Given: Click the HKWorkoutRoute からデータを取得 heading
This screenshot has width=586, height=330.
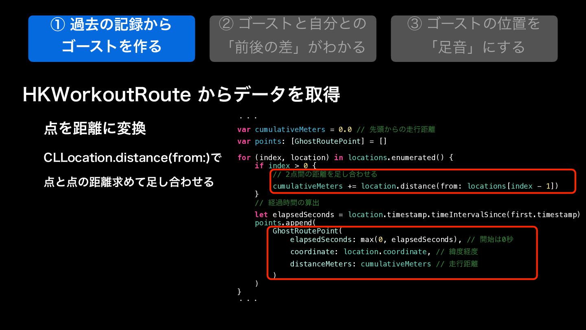Looking at the screenshot, I should pyautogui.click(x=181, y=95).
